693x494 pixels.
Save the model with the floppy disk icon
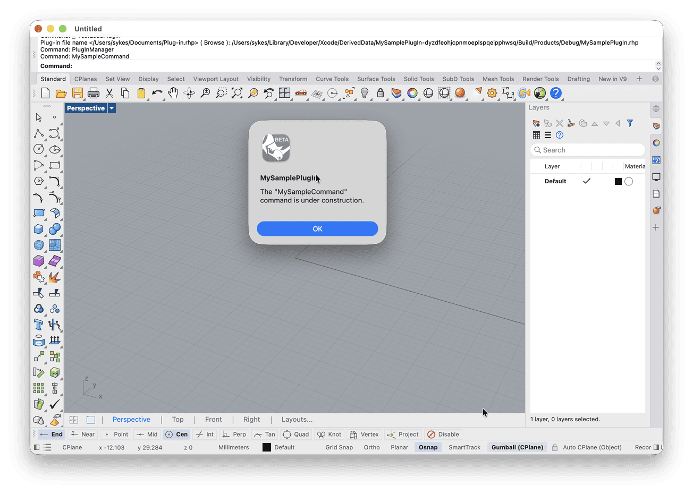(x=78, y=93)
